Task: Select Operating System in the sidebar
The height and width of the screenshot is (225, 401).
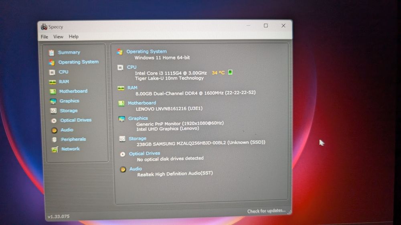Action: coord(79,62)
